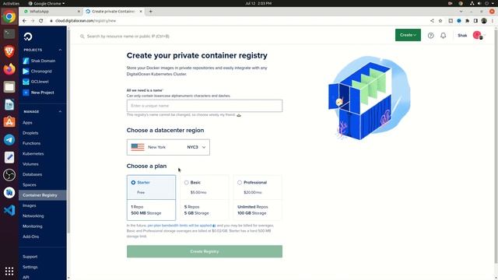Screen dimensions: 498x280
Task: Click the Chronogrid project icon
Action: pos(26,71)
